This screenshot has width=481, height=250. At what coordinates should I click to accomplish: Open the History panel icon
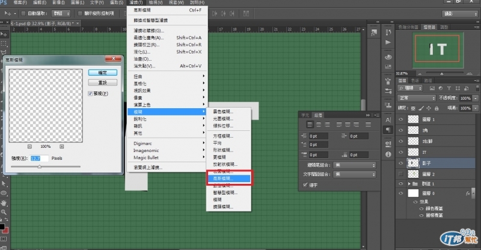click(x=388, y=32)
